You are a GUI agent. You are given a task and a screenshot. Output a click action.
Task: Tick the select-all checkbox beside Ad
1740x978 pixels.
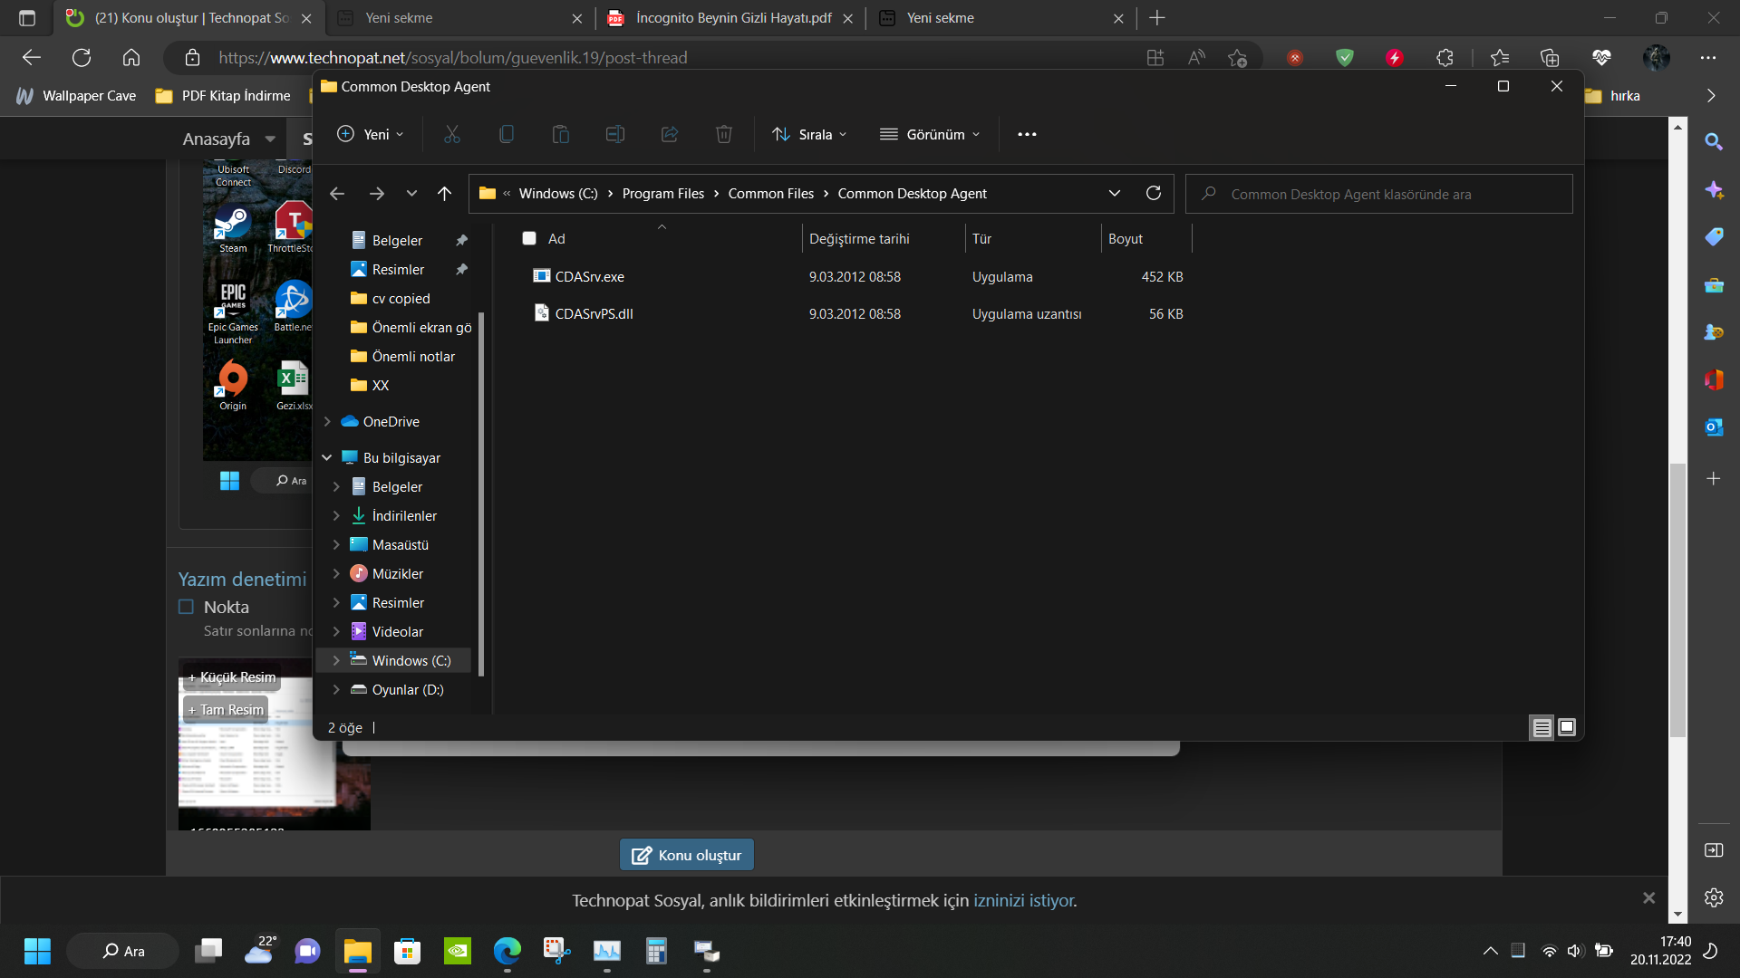(x=529, y=238)
